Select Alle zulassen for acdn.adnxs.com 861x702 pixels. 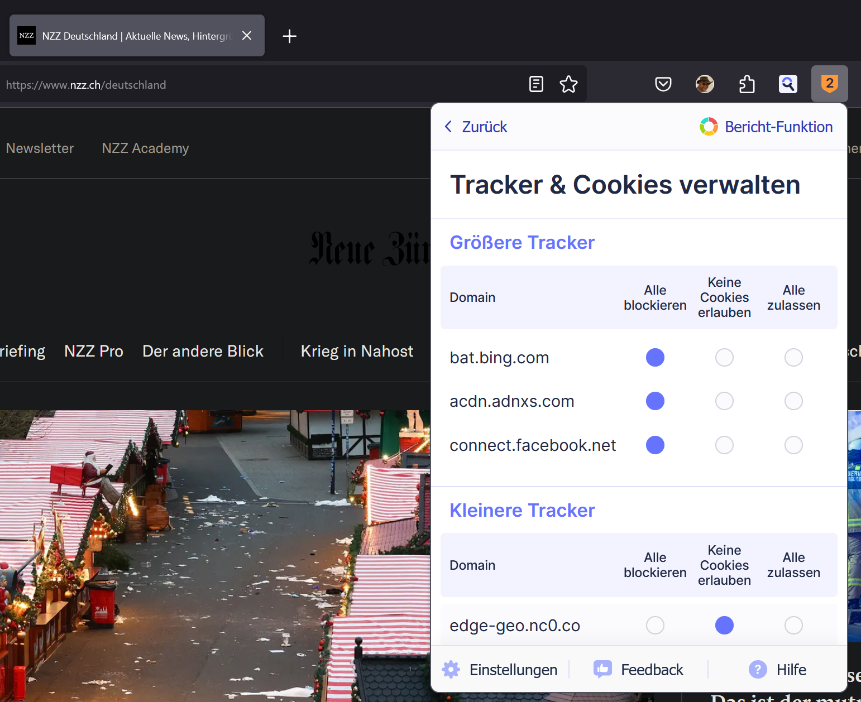point(793,401)
